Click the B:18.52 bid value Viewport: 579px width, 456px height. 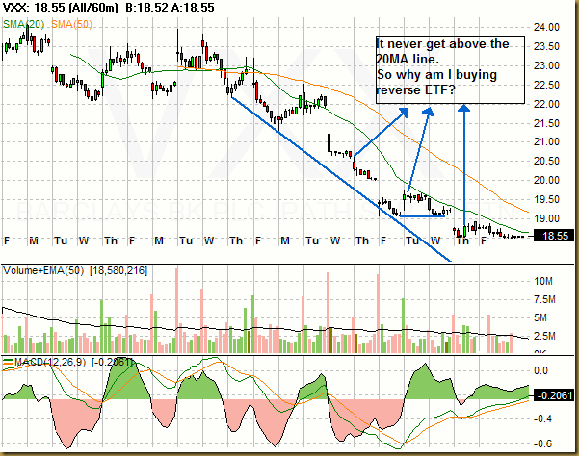tap(147, 8)
